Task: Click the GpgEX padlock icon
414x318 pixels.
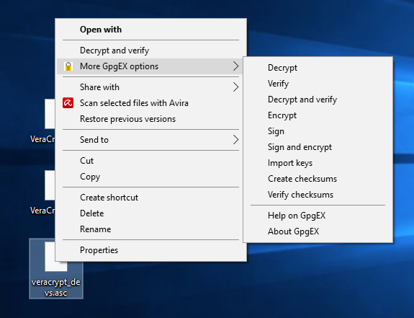Action: 68,66
